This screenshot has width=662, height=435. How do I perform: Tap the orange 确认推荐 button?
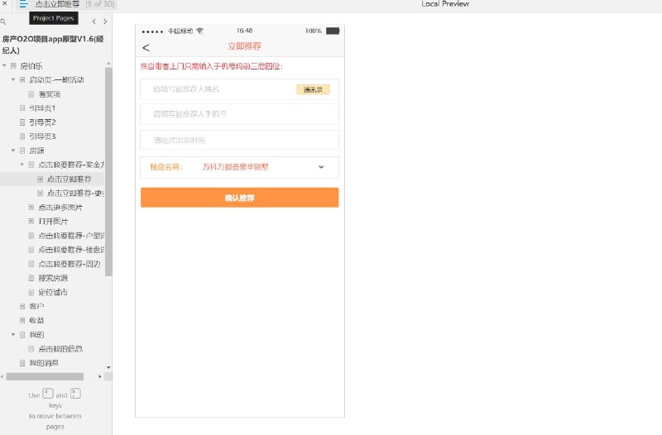(x=239, y=198)
